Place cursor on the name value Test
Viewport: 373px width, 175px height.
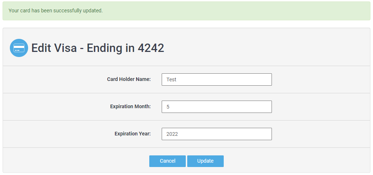pos(171,80)
